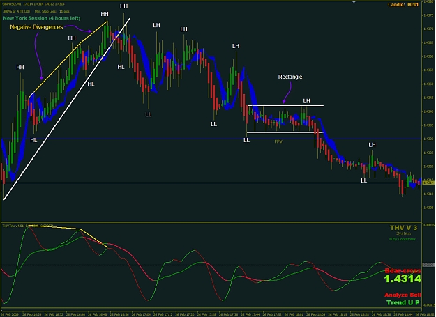Click the 1.4340 price axis label

[428, 111]
